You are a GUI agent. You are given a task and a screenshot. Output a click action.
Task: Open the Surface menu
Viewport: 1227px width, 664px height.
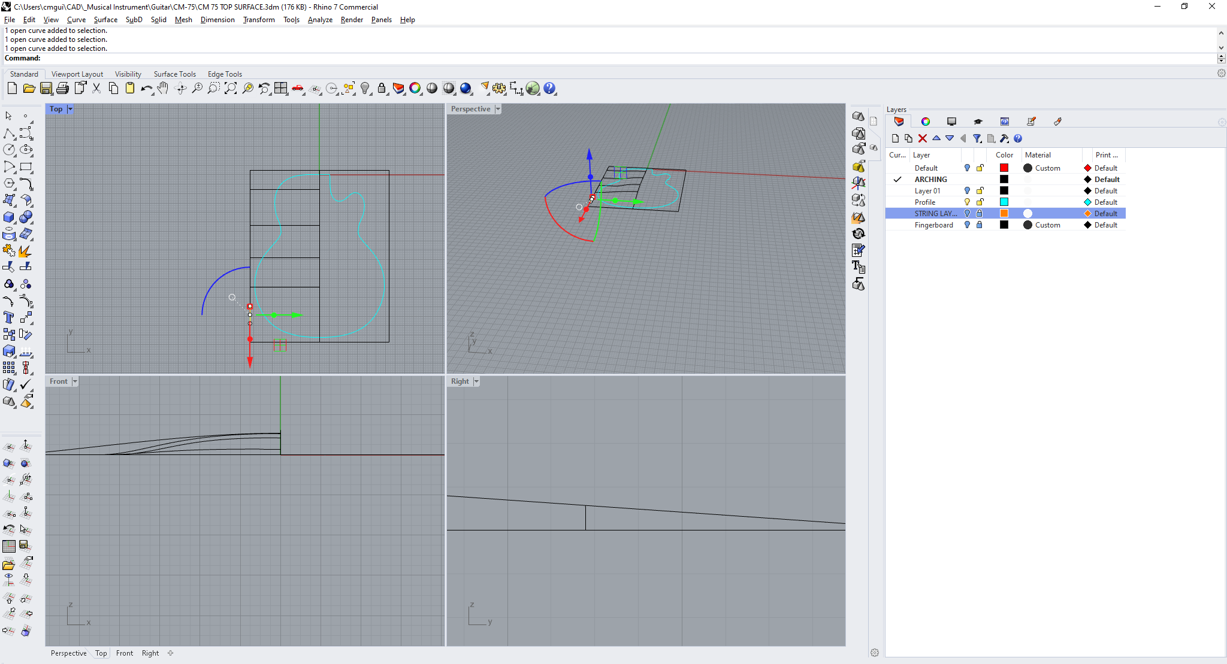[105, 20]
